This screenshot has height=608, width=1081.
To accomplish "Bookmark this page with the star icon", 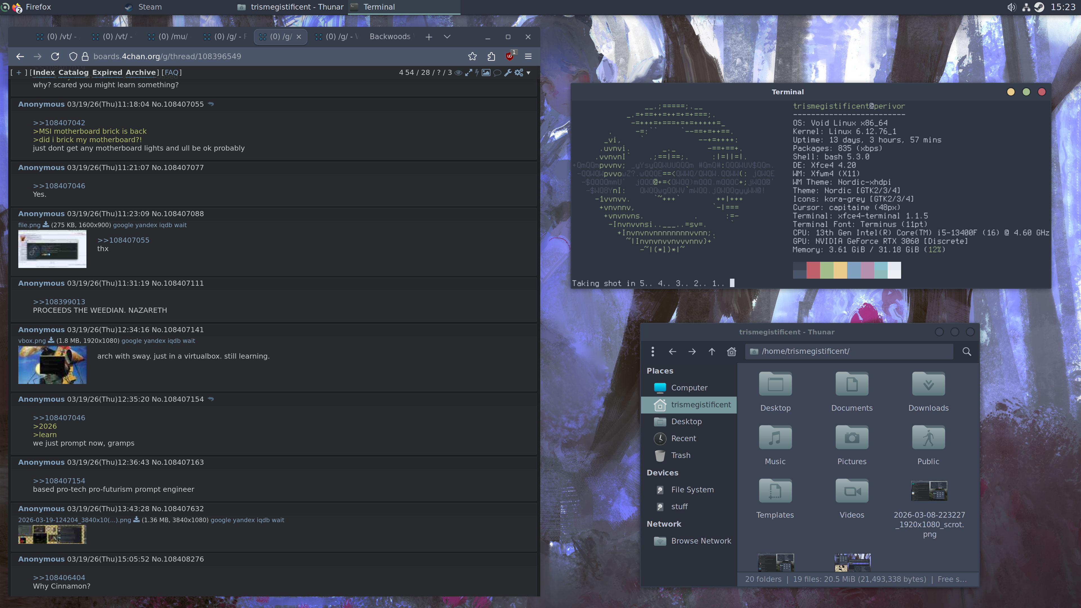I will 473,56.
